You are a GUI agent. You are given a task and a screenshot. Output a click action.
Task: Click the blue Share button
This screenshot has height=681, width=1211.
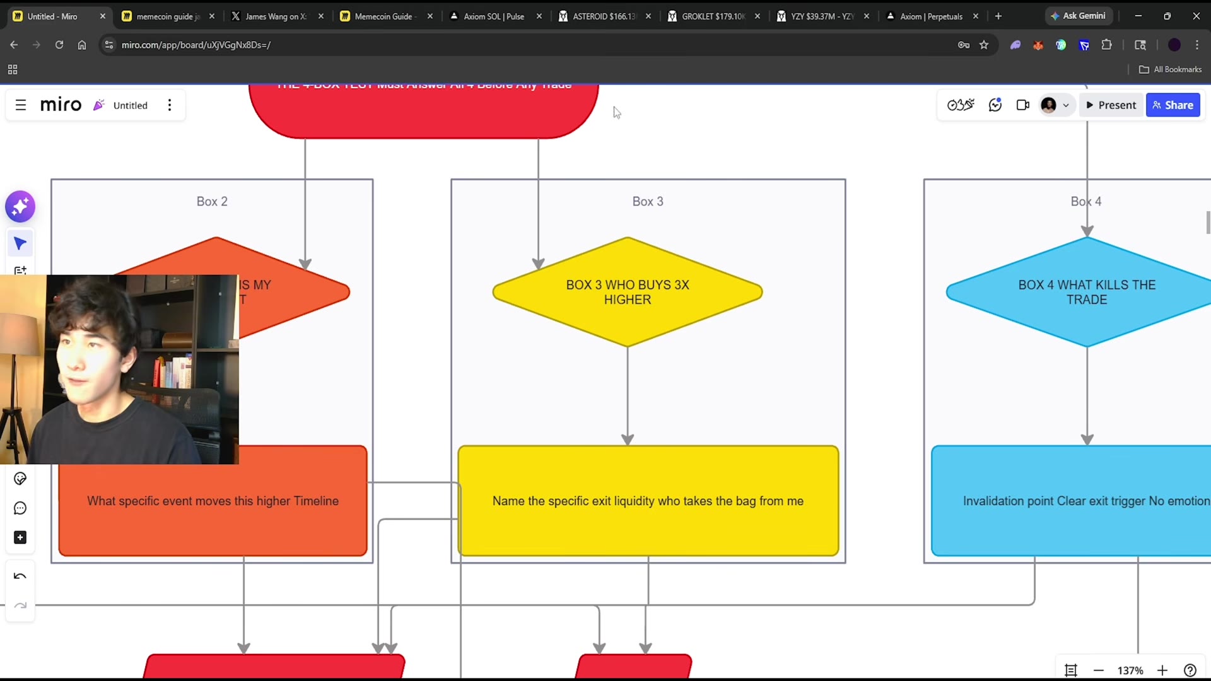click(1173, 105)
